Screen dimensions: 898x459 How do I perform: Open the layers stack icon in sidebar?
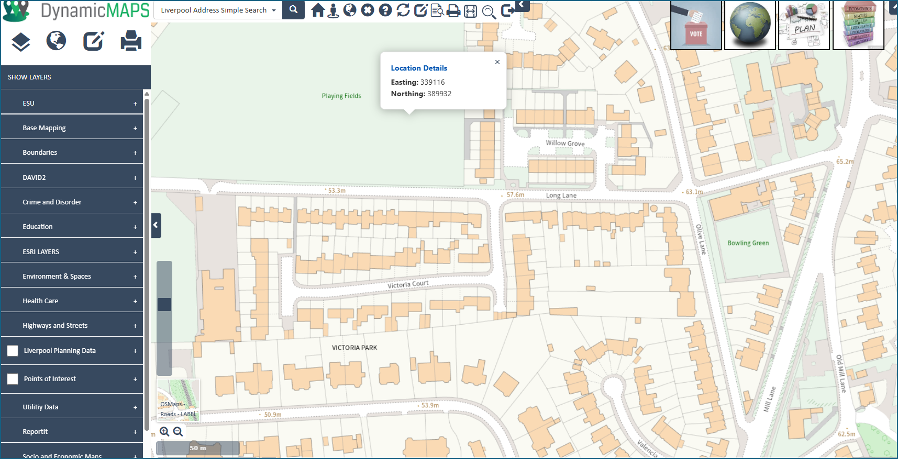[21, 42]
